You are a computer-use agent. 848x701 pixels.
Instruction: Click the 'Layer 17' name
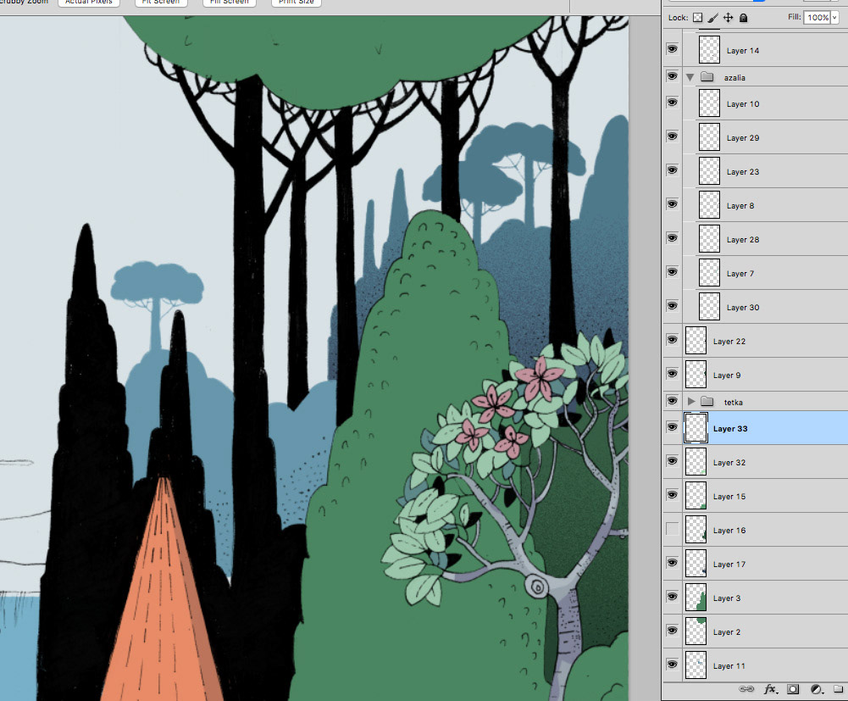point(729,565)
